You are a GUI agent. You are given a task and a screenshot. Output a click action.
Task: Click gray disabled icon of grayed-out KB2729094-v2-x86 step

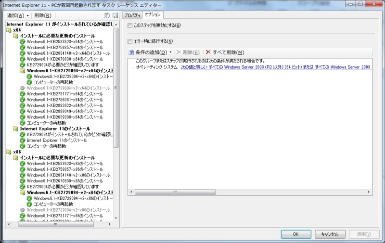pos(23,210)
